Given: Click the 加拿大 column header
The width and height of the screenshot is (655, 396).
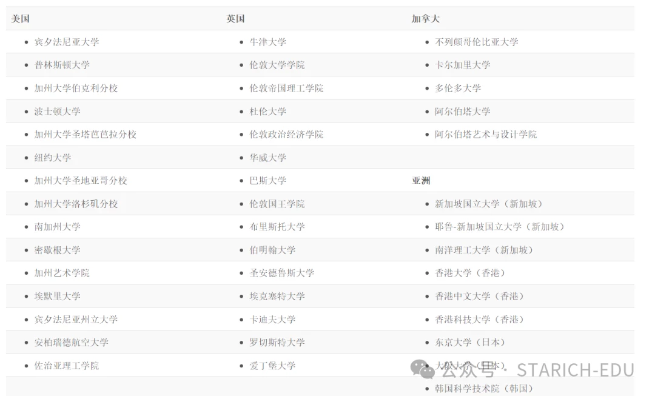Looking at the screenshot, I should (425, 19).
